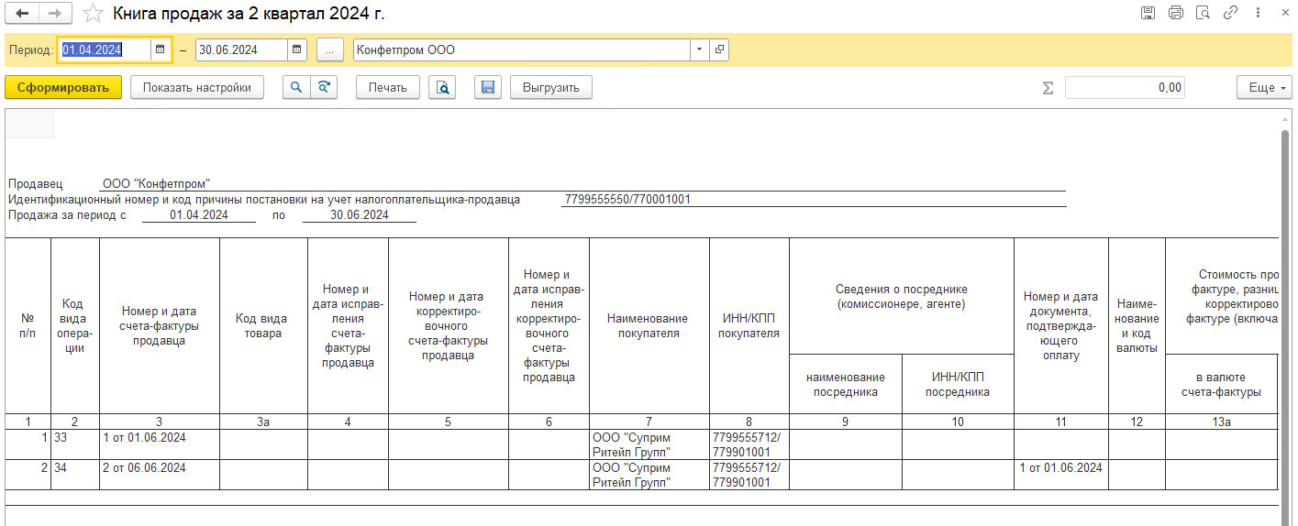Print the report with Печать button

click(x=388, y=87)
